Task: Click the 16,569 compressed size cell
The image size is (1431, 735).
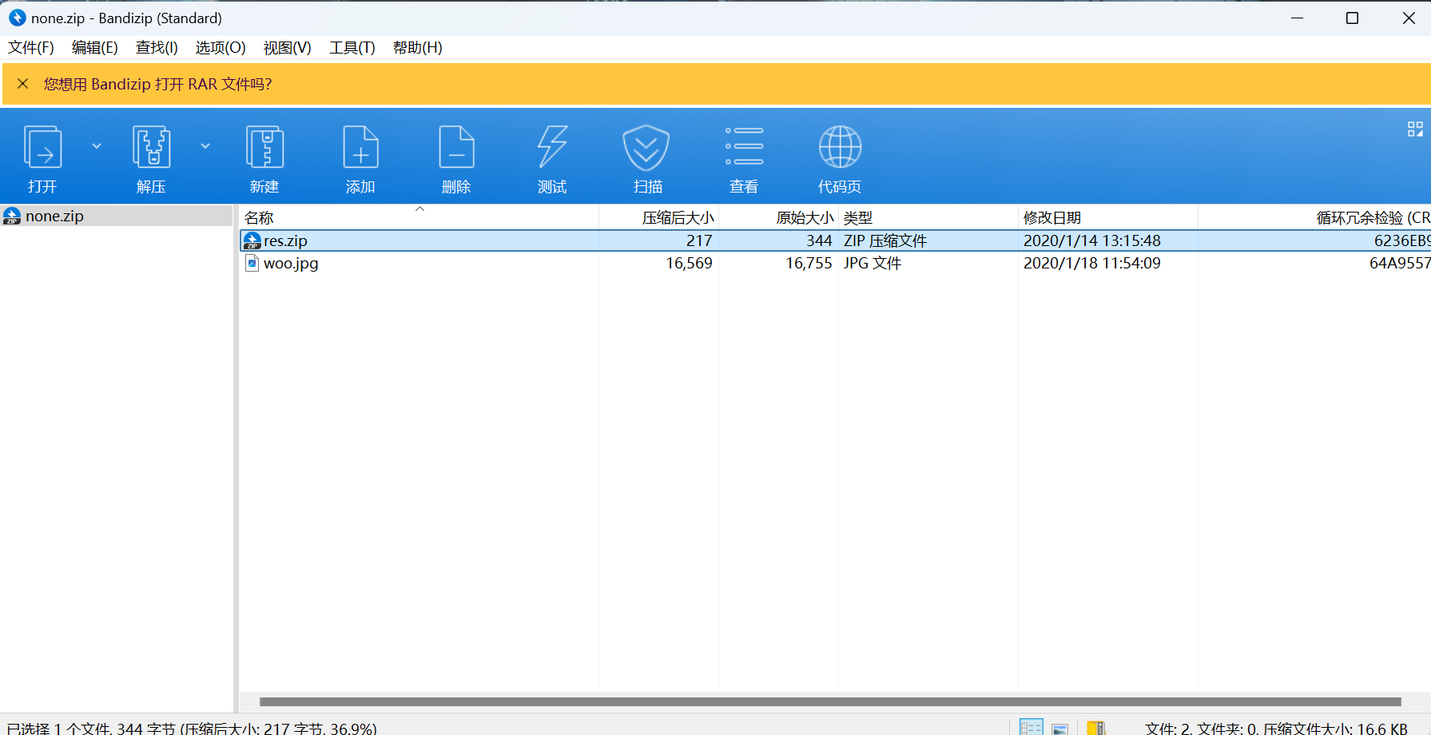Action: 689,263
